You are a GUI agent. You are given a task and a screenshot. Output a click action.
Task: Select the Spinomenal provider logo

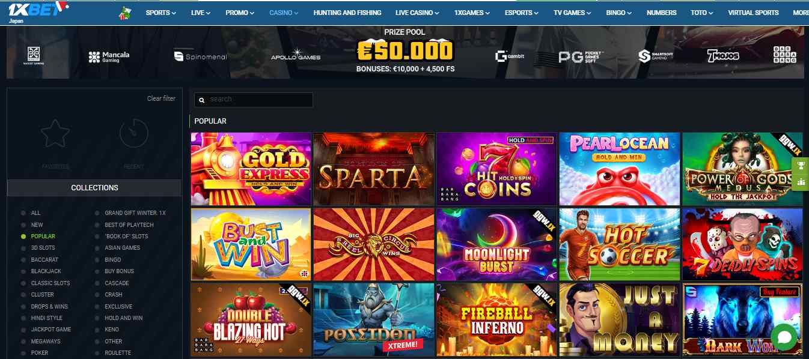coord(200,56)
